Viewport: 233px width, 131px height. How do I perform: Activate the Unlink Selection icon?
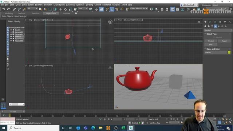point(19,9)
